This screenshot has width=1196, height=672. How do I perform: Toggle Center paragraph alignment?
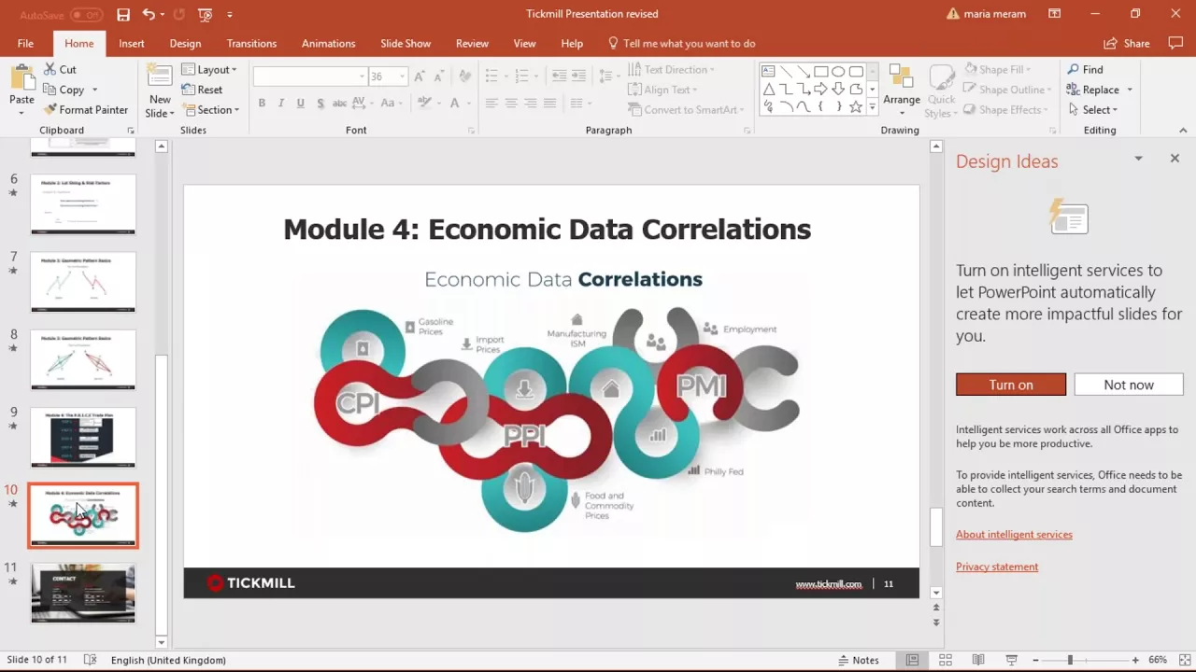pyautogui.click(x=511, y=103)
